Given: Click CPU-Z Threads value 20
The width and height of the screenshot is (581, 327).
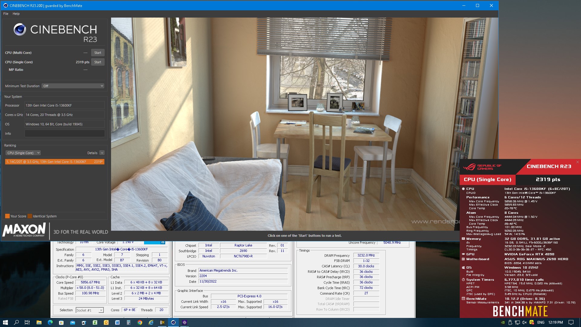Looking at the screenshot, I should point(161,310).
